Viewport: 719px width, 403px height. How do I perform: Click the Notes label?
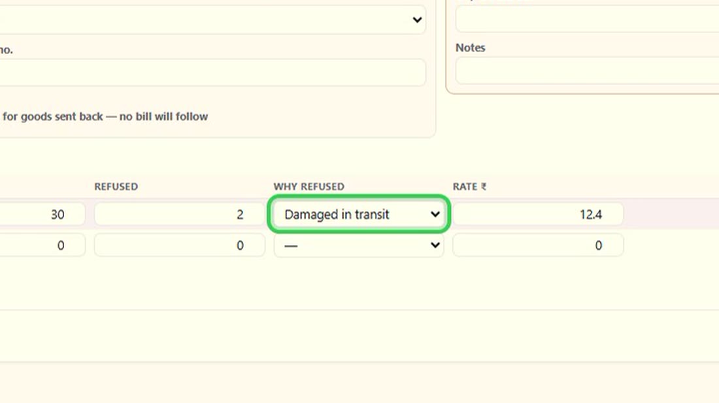tap(471, 48)
